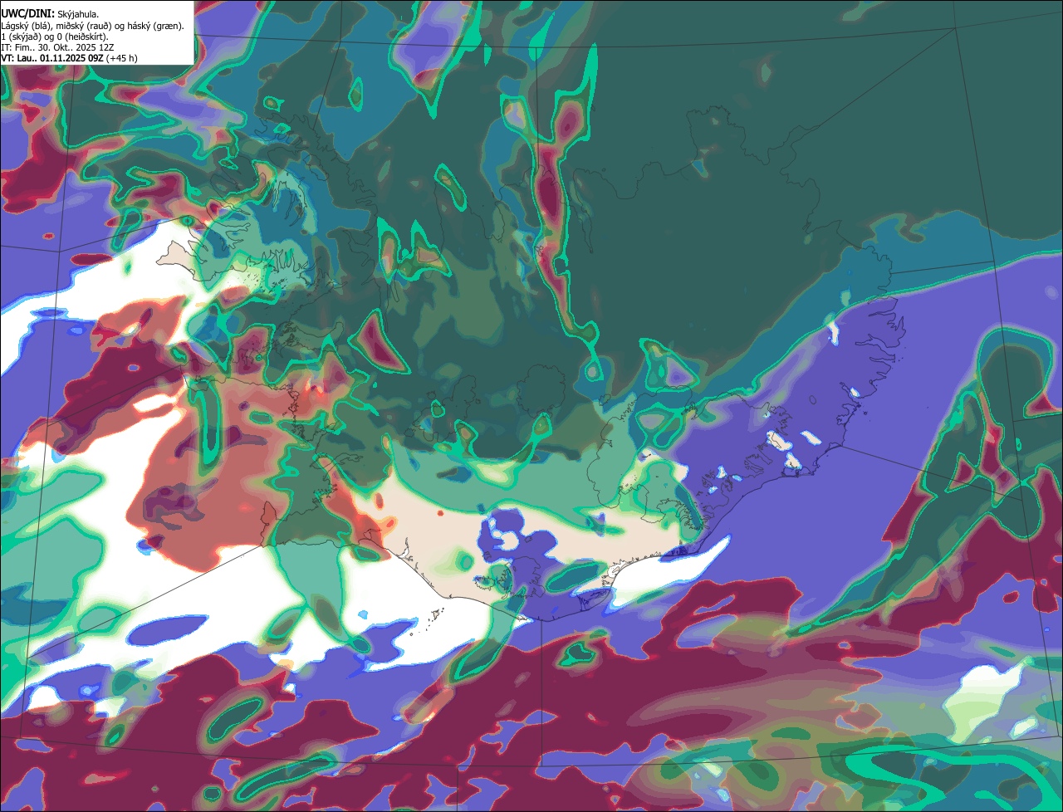Select the 'Lágský (blá), miðský (rauð)' legend line
Viewport: 1063px width, 812px height.
(x=93, y=26)
